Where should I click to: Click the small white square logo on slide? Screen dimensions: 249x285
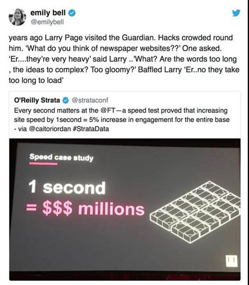pyautogui.click(x=231, y=261)
